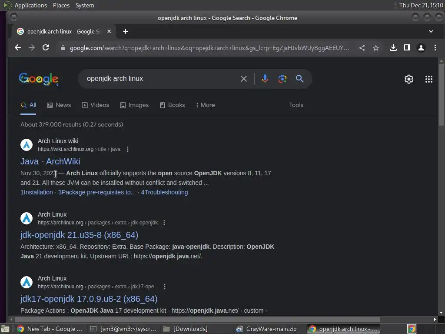
Task: Click the wiki.archlinux.org URL text
Action: click(66, 149)
